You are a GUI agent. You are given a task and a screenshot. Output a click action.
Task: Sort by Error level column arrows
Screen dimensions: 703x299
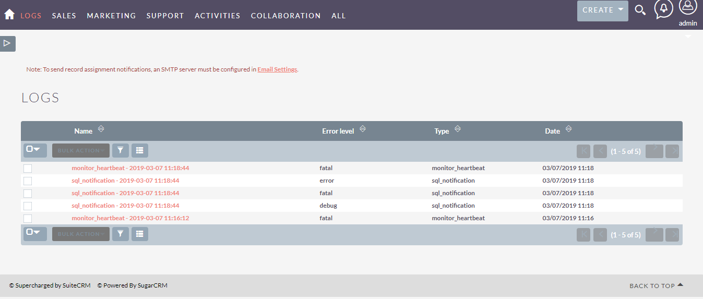pyautogui.click(x=363, y=129)
